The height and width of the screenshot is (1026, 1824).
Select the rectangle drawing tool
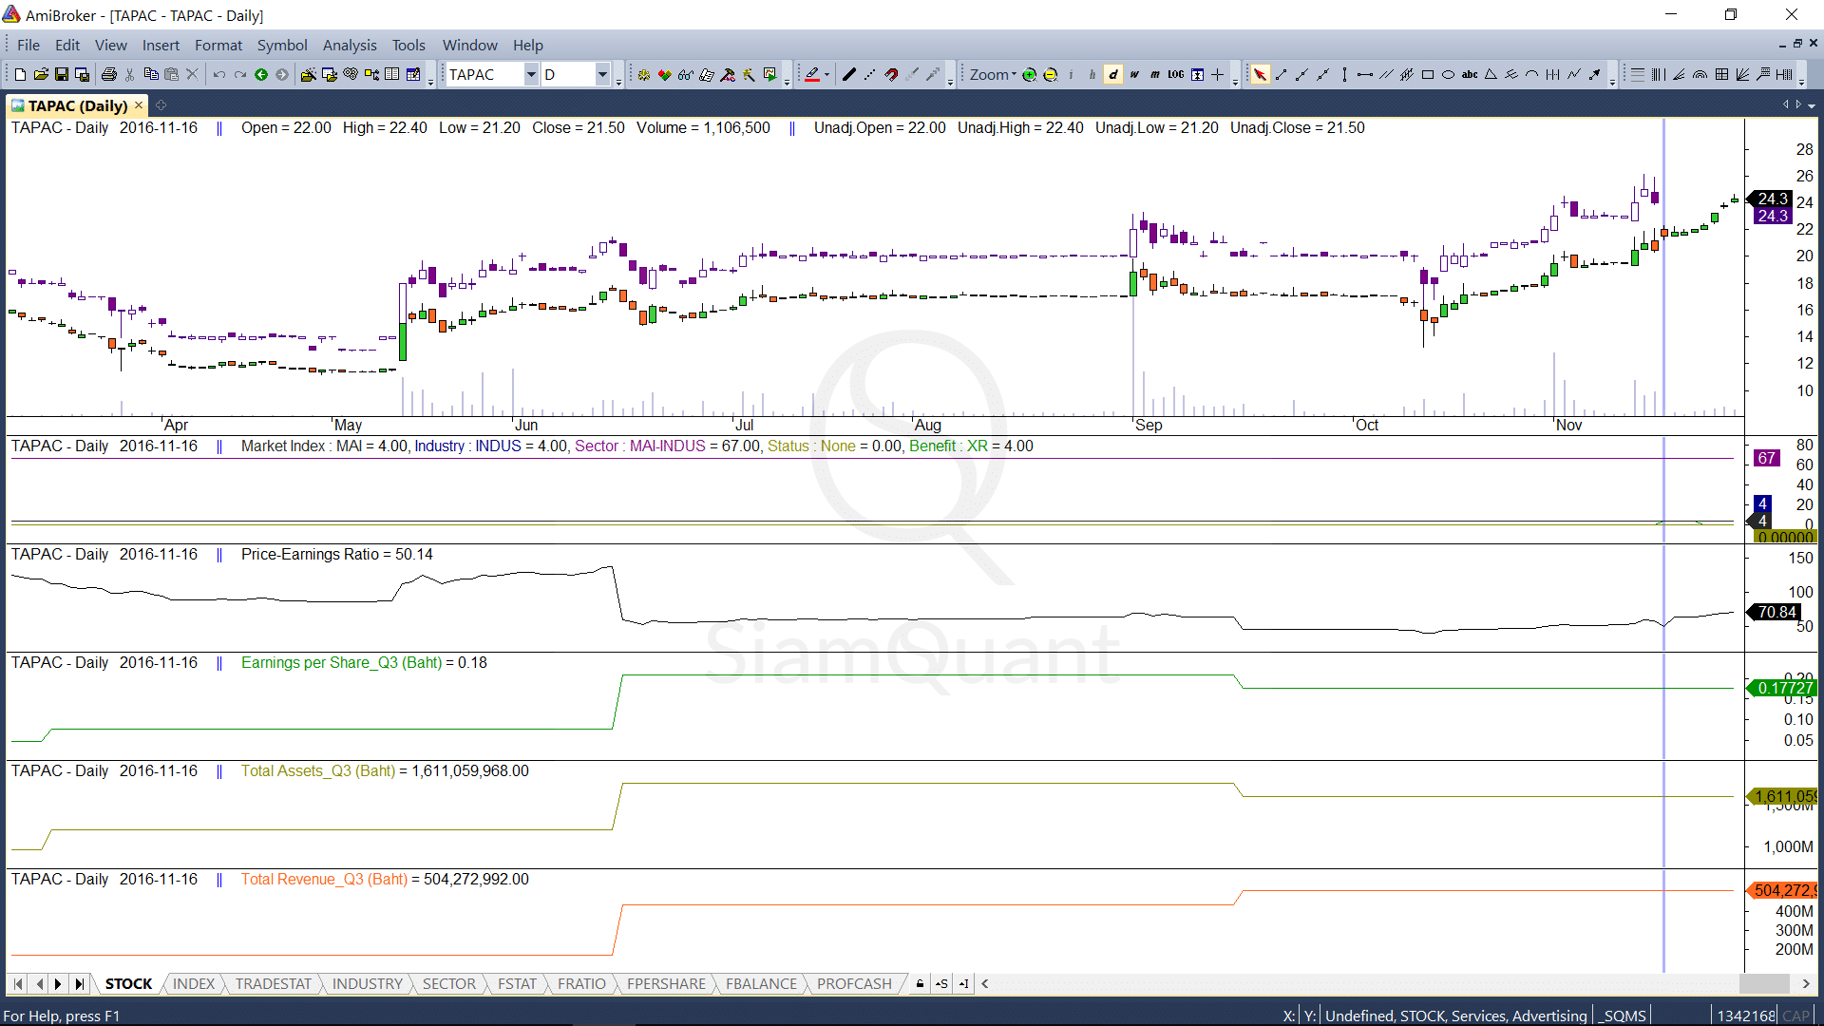point(1427,75)
